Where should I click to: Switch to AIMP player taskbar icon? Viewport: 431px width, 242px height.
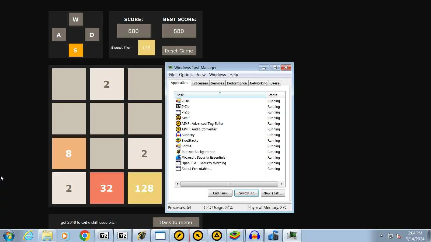pyautogui.click(x=217, y=236)
